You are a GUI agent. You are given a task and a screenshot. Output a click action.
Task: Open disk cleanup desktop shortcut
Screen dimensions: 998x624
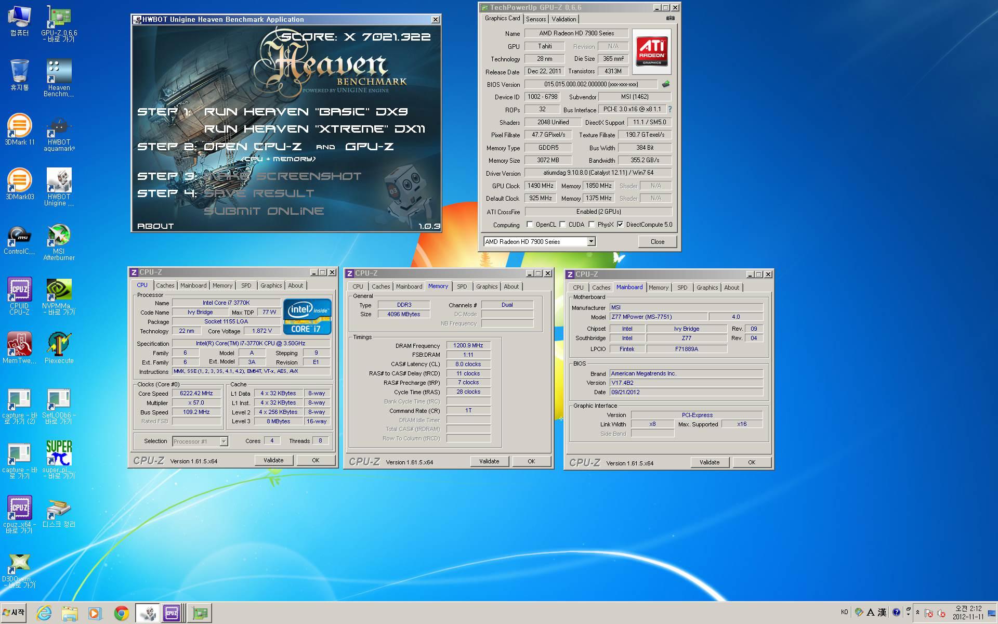click(59, 514)
